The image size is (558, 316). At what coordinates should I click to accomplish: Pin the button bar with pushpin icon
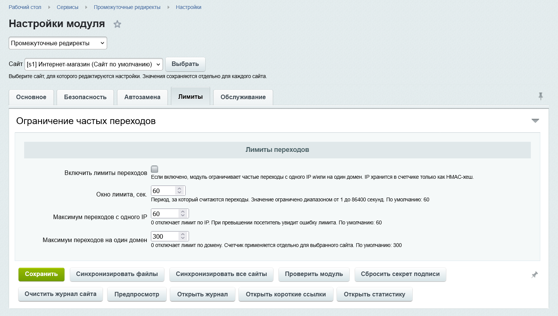click(x=535, y=275)
